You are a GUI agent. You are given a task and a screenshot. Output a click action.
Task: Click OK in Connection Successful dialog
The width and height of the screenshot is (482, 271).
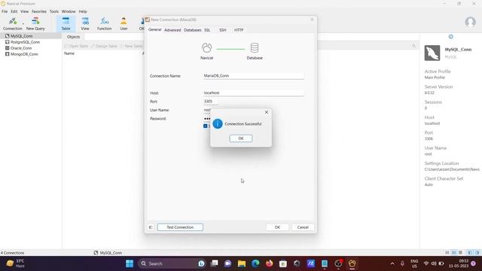pos(241,139)
